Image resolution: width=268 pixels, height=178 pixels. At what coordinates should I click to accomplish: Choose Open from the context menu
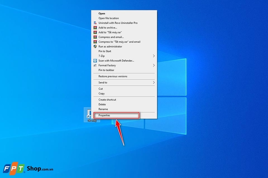pos(124,13)
